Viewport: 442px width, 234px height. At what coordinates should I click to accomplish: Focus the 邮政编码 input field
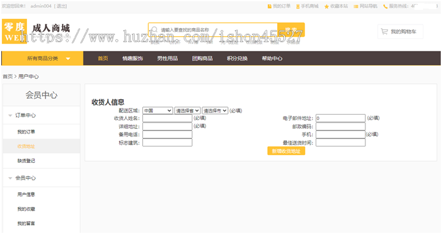[x=340, y=126]
